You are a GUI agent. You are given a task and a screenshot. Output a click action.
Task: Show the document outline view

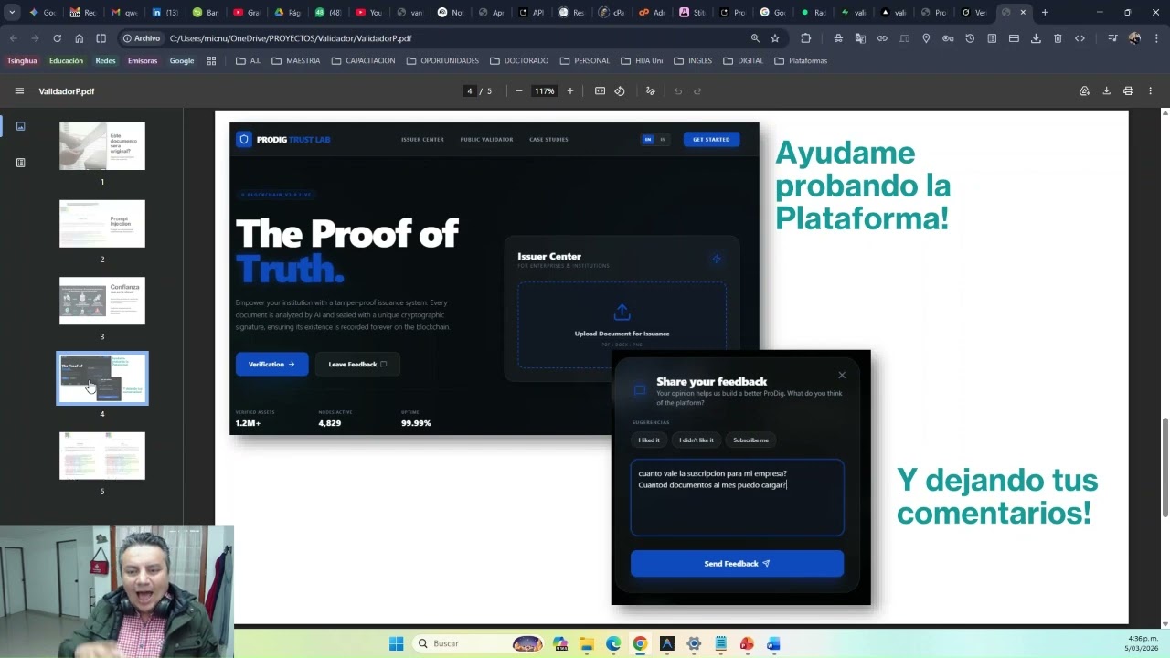[21, 163]
